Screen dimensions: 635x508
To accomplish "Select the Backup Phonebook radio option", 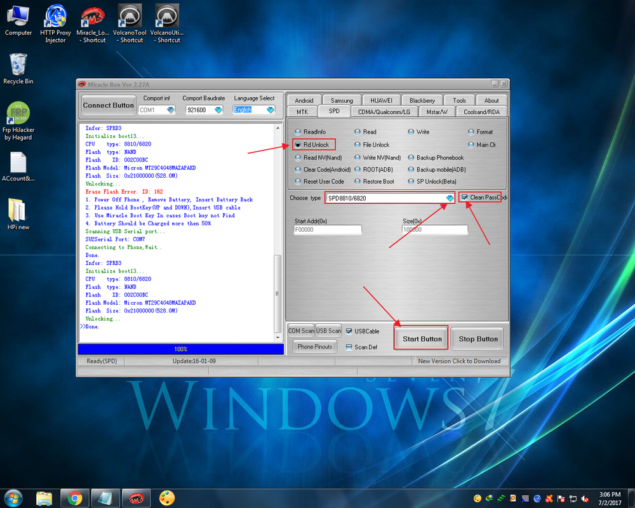I will coord(436,157).
